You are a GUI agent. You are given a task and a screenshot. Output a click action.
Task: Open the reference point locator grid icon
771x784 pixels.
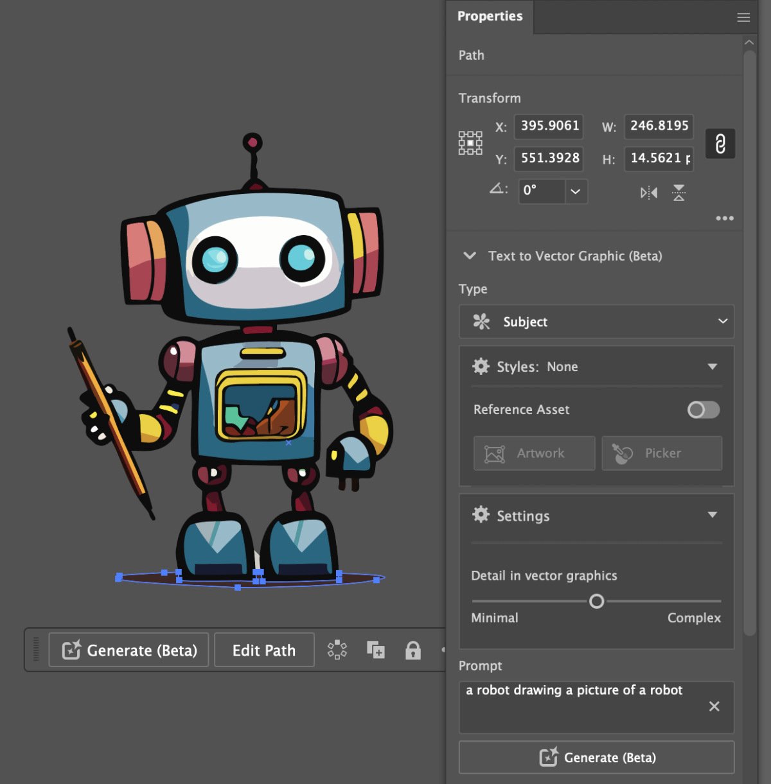coord(470,143)
